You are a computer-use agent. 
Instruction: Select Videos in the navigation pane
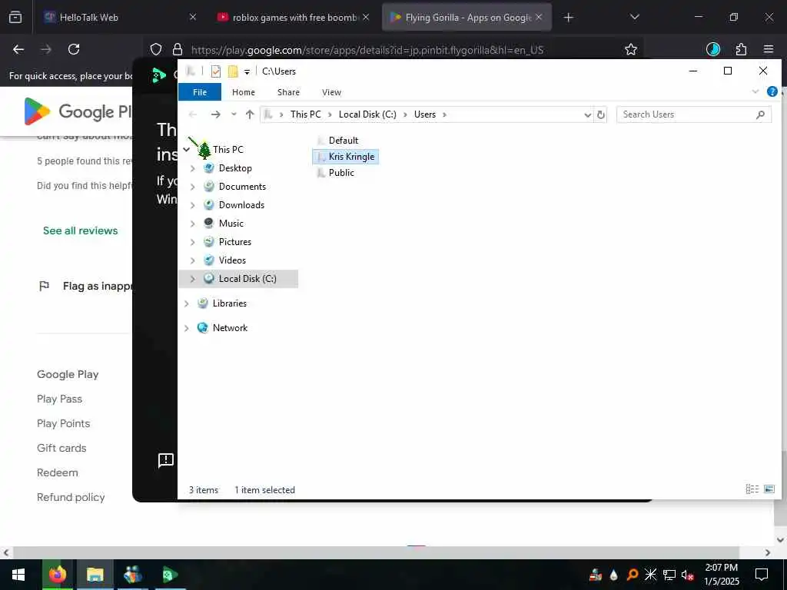(x=232, y=260)
